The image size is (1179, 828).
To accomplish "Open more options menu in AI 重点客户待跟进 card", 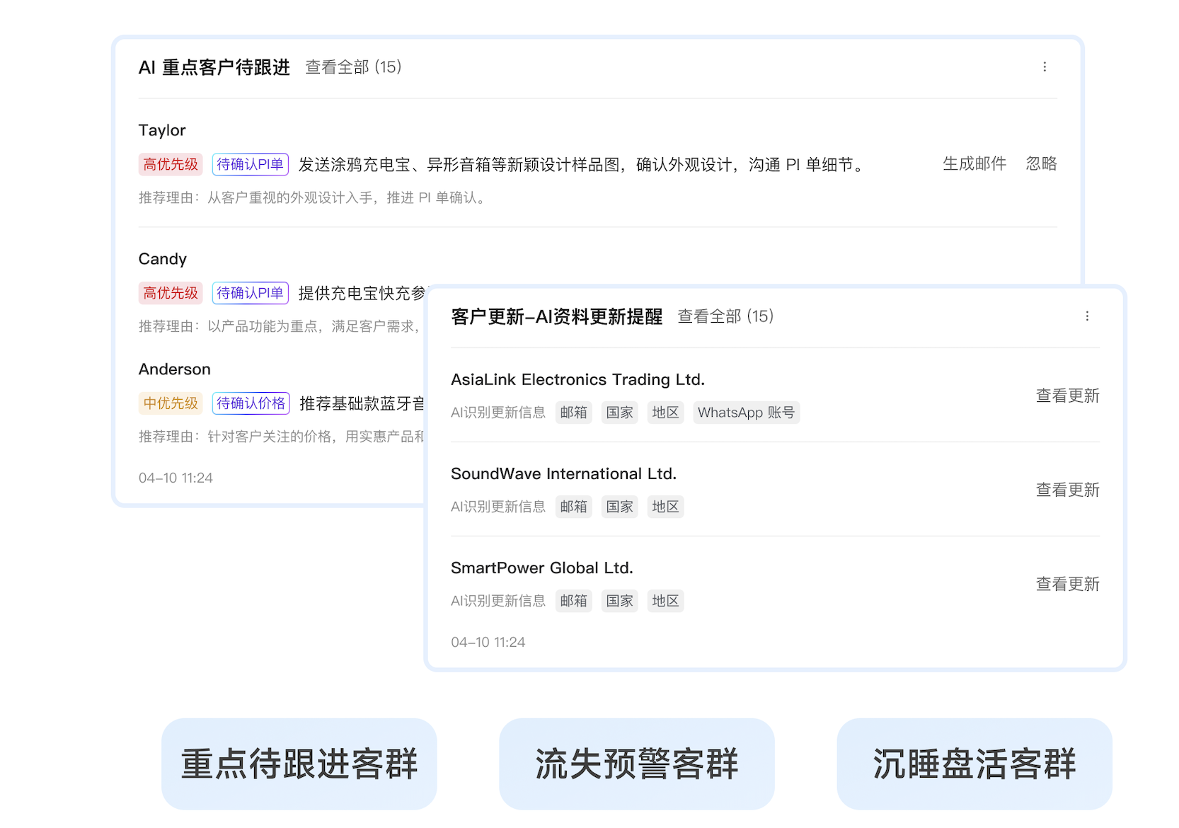I will coord(1045,67).
